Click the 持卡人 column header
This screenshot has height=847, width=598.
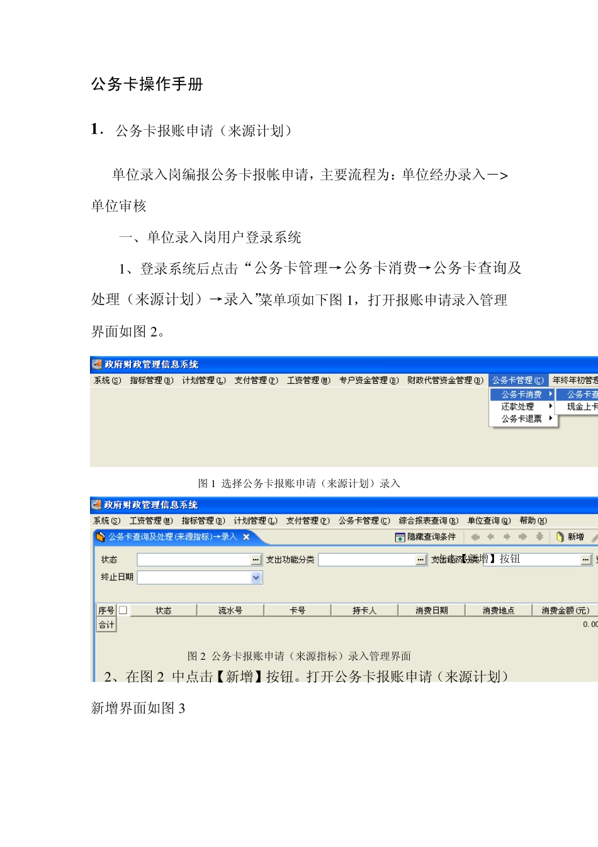pos(364,610)
